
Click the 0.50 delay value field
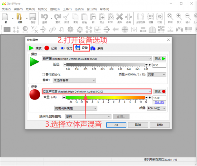159,65
